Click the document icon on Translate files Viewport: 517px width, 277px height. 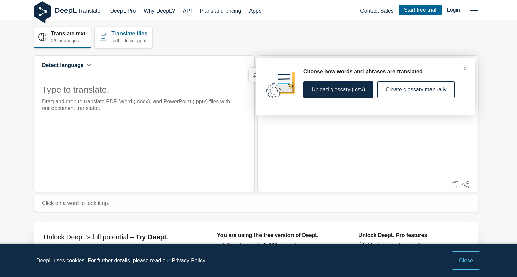coord(103,37)
